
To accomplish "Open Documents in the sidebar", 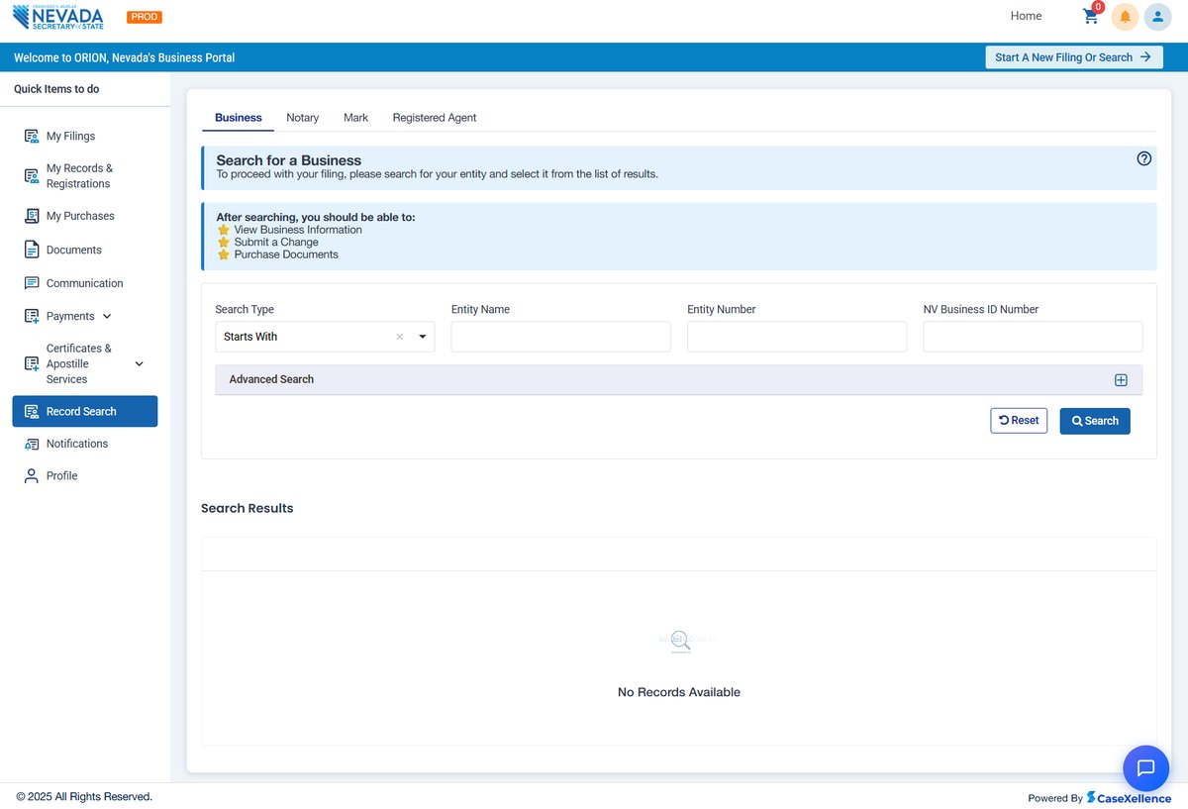I will tap(74, 250).
